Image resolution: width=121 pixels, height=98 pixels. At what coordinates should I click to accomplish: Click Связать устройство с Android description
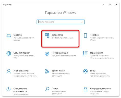102,39
